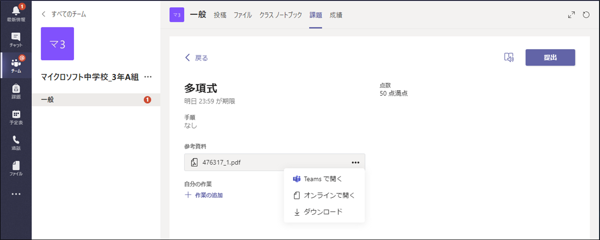Click the 多項式 assignment title

click(201, 88)
